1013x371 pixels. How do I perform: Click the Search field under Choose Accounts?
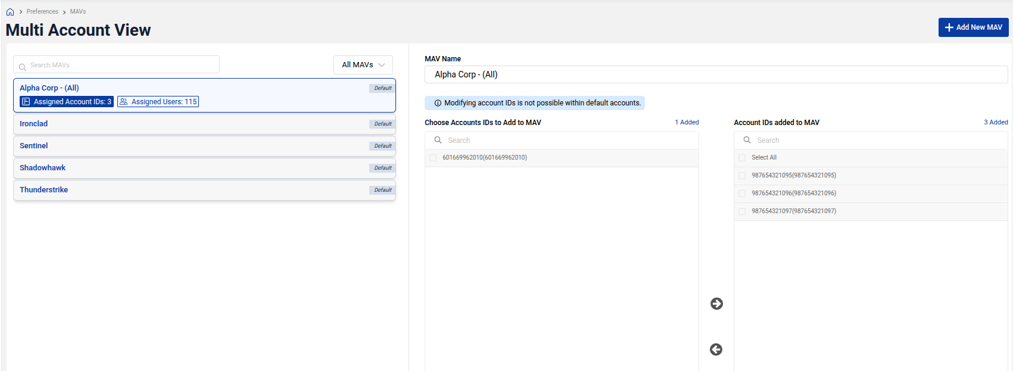pyautogui.click(x=566, y=141)
